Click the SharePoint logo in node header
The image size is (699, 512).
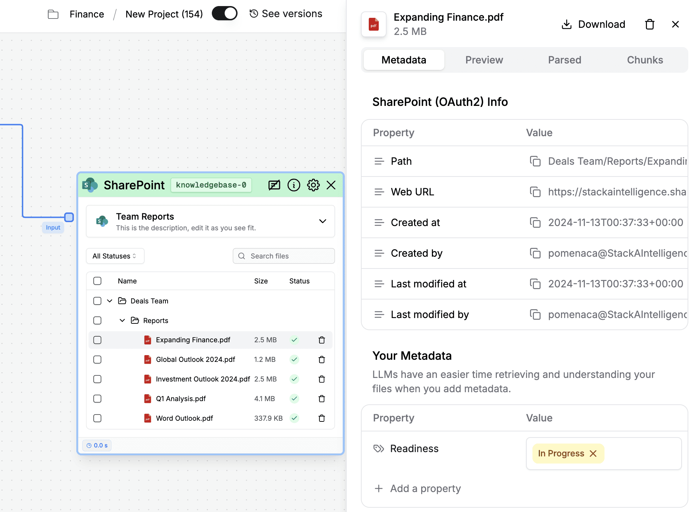point(90,185)
